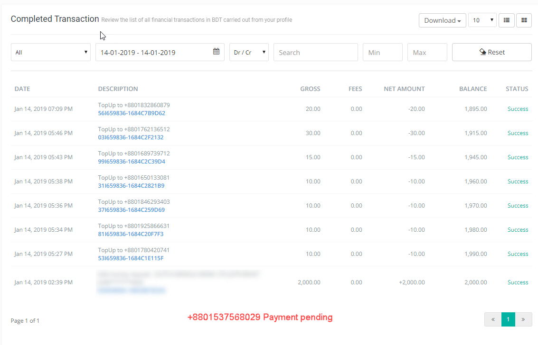538x345 pixels.
Task: Click description TopUp to +8801846293403
Action: tap(134, 202)
